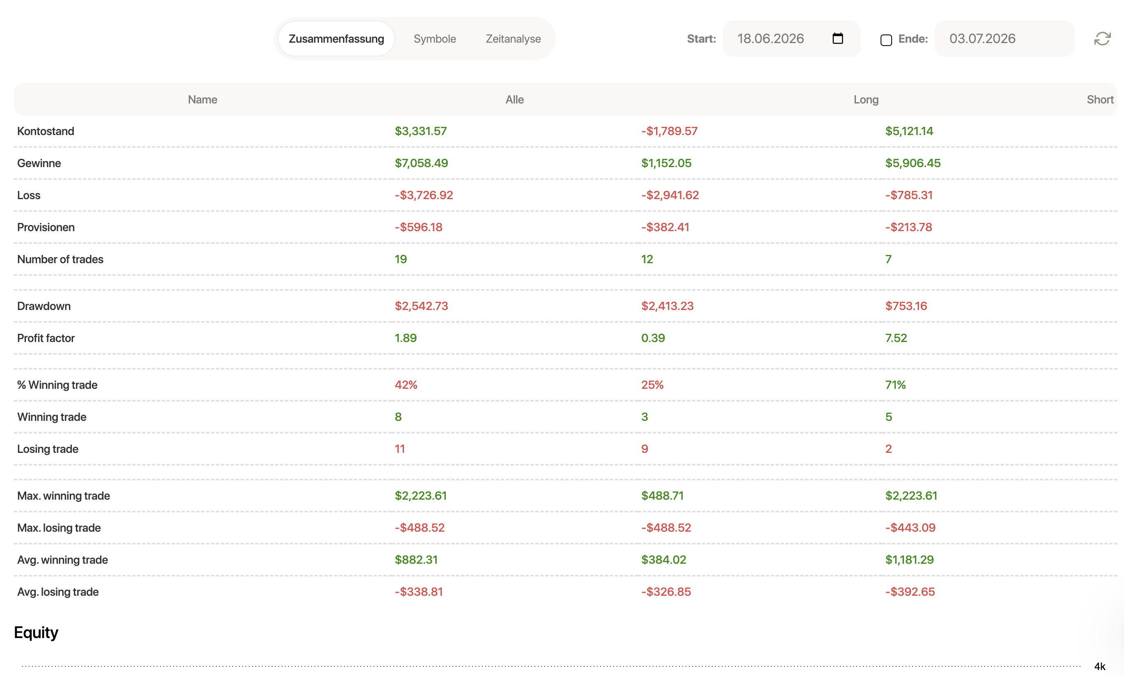Select the Kontostand row label

[x=46, y=131]
